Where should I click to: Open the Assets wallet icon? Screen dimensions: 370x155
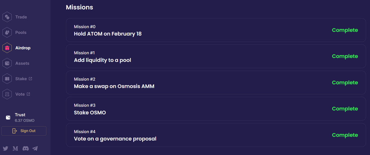tap(7, 63)
